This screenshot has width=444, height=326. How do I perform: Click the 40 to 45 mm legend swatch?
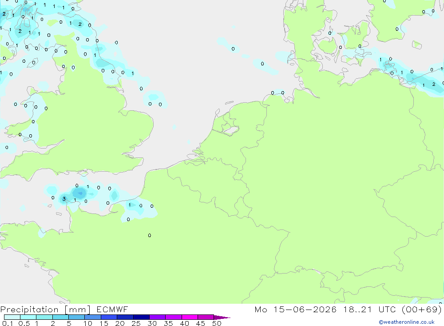click(x=190, y=317)
